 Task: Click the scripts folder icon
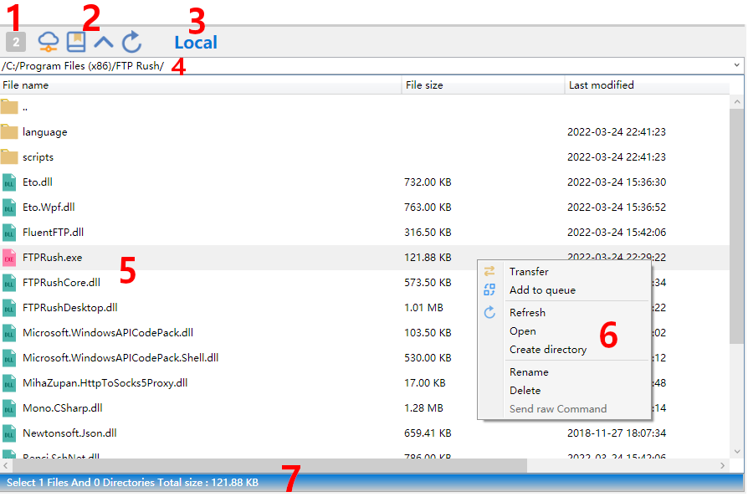tap(9, 156)
